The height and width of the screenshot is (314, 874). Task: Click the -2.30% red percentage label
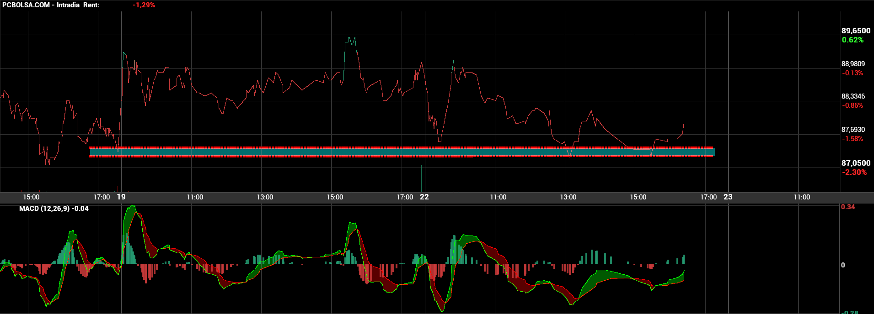854,173
